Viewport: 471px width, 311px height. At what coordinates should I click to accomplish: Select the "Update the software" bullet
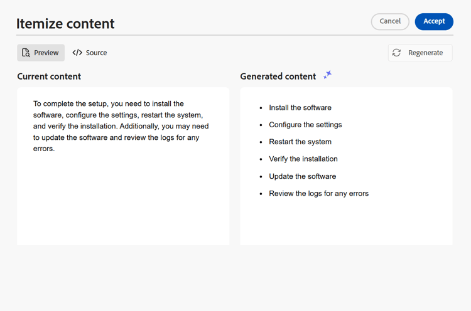[x=302, y=176]
